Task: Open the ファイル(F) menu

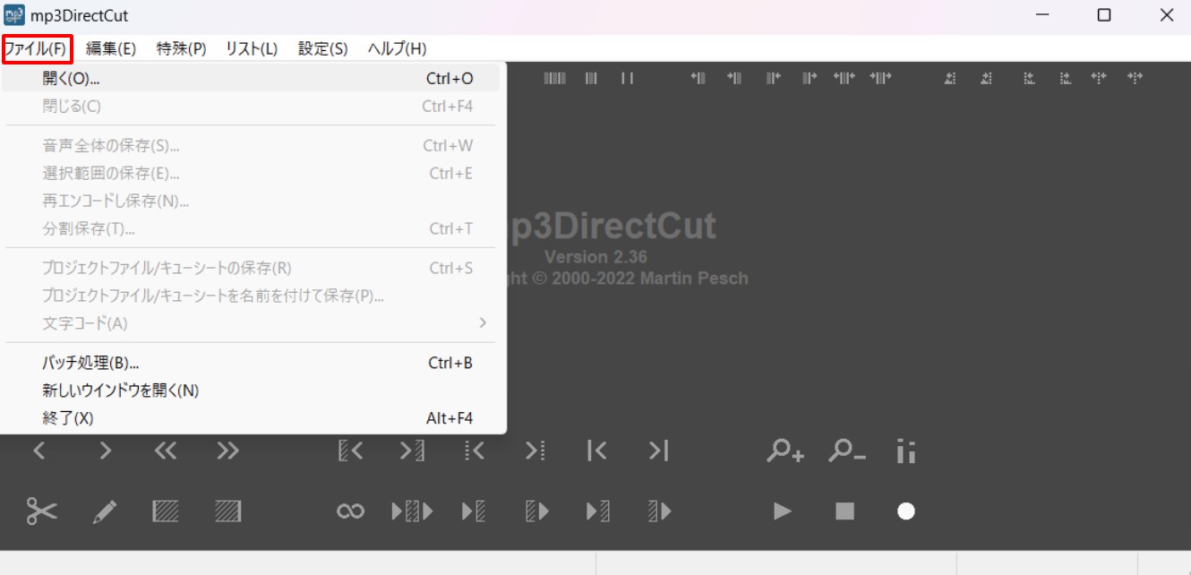Action: (37, 49)
